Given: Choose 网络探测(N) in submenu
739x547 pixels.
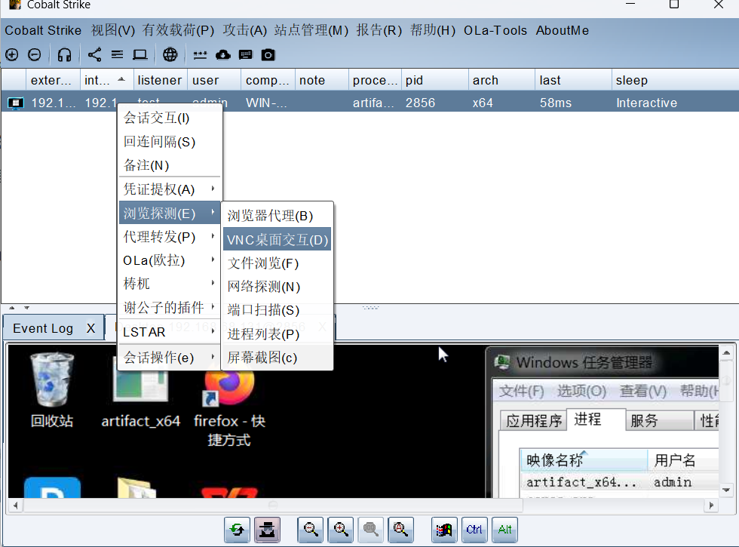Looking at the screenshot, I should [278, 287].
